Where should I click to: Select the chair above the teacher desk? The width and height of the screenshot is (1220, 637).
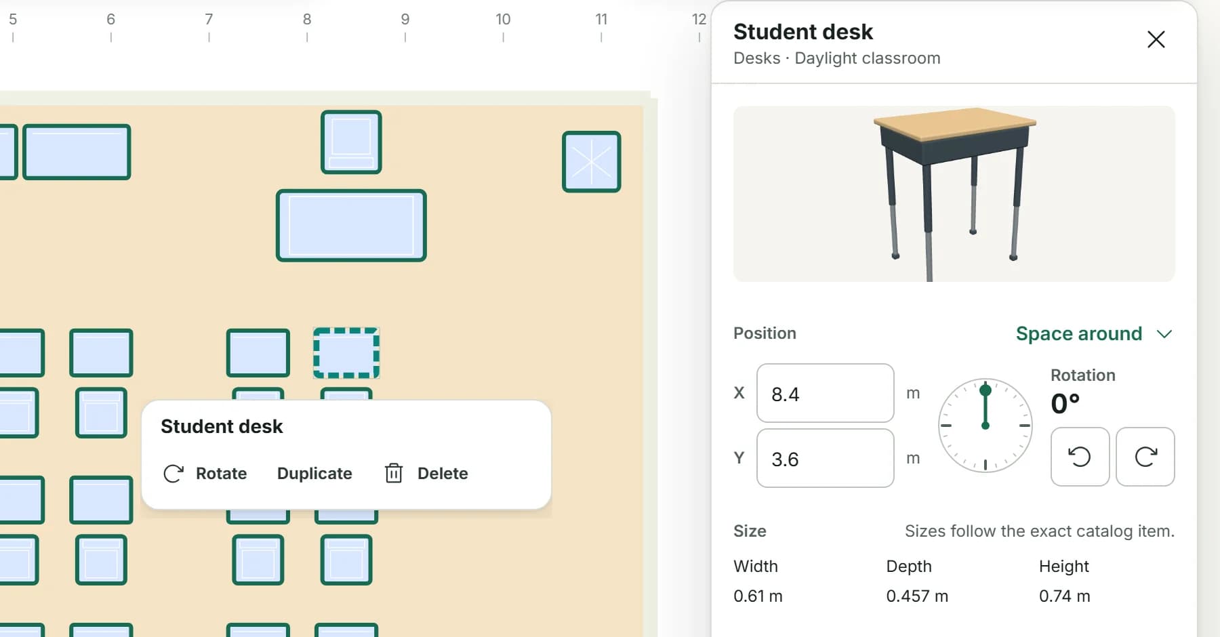click(x=351, y=142)
